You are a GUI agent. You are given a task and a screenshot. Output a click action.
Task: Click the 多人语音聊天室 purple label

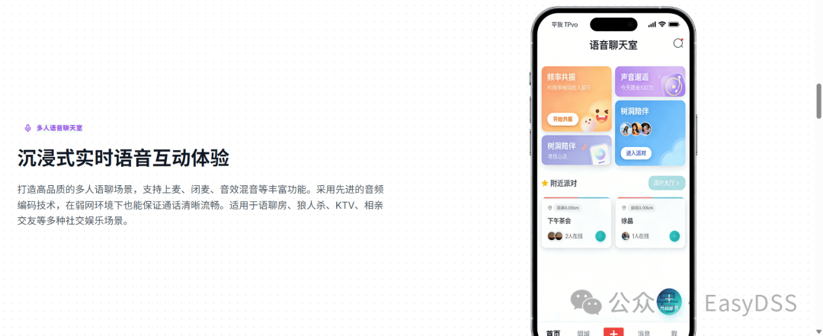pyautogui.click(x=59, y=128)
